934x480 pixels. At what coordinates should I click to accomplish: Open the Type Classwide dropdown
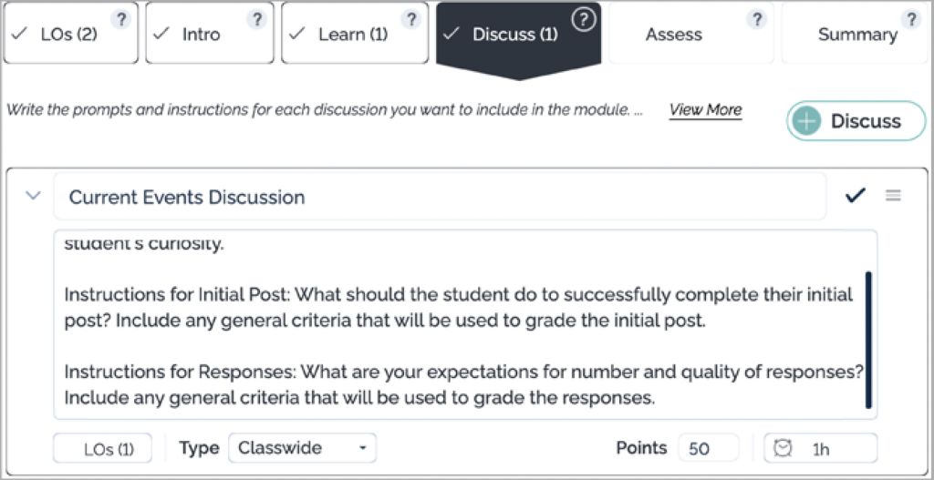click(302, 448)
